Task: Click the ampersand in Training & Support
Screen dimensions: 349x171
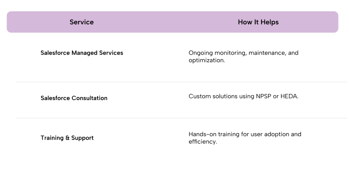Action: [68, 138]
